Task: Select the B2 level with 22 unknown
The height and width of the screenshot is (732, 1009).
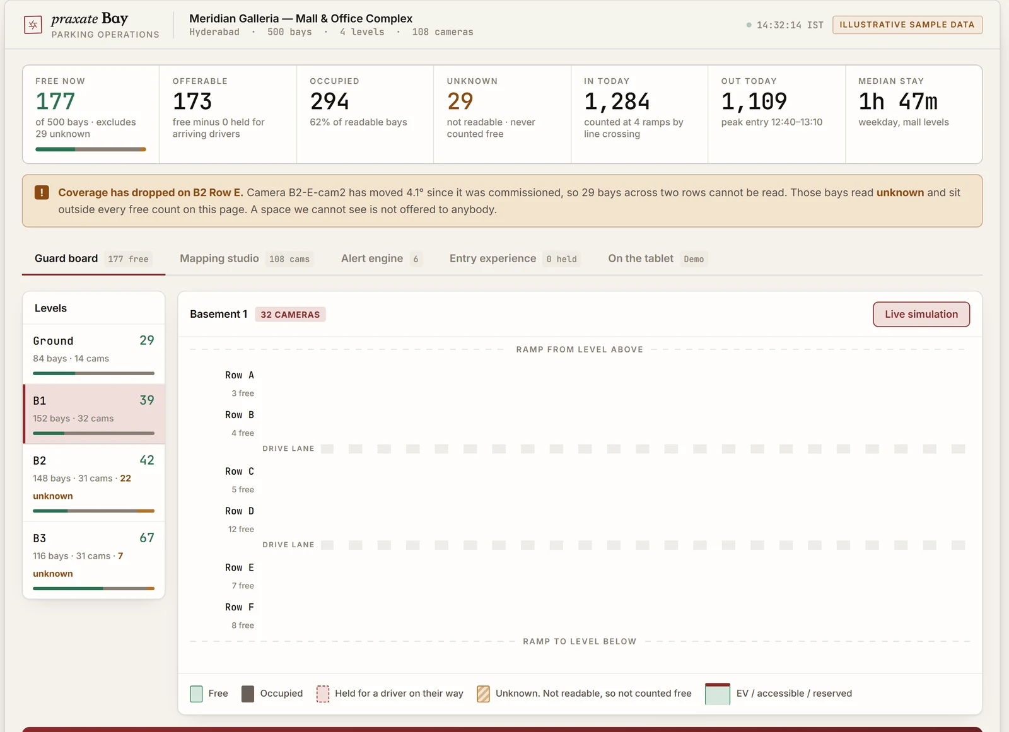Action: (94, 483)
